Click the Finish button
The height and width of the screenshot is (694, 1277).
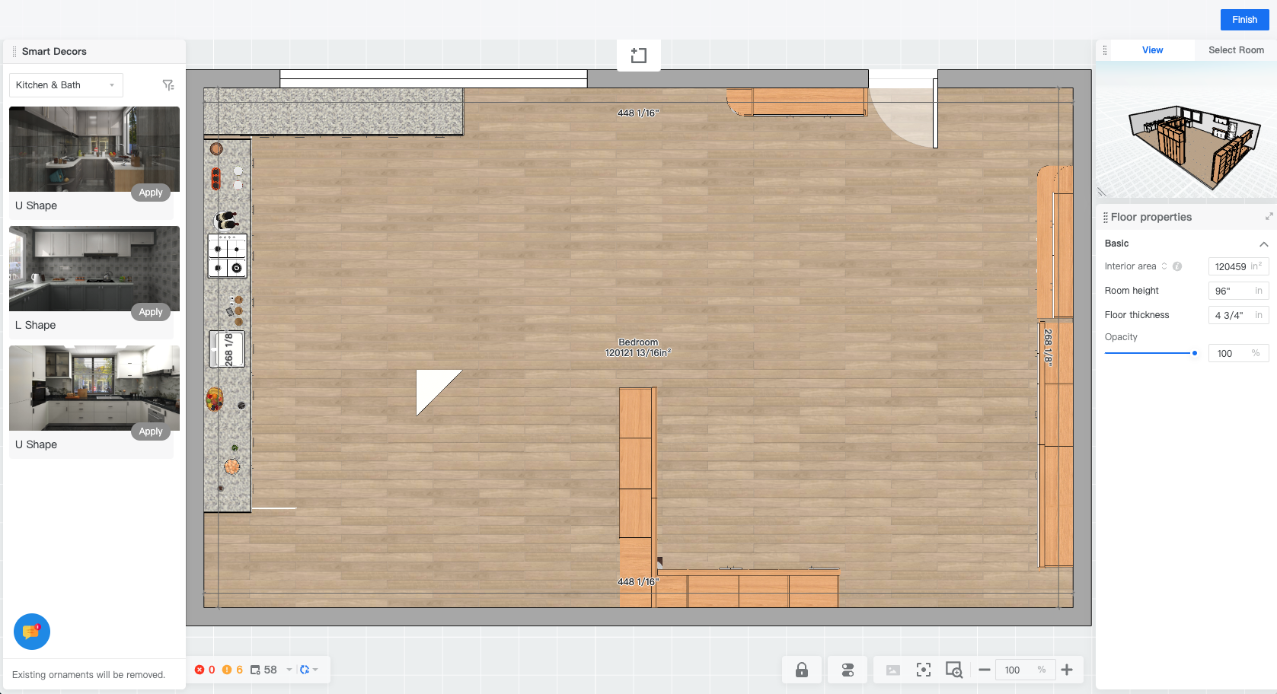(1244, 20)
